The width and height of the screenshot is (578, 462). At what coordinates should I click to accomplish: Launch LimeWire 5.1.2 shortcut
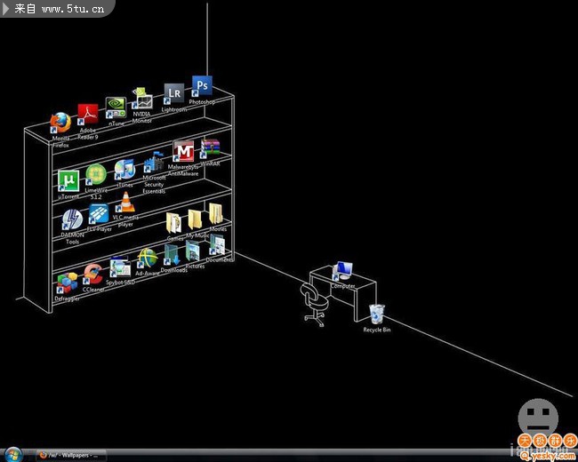point(95,174)
